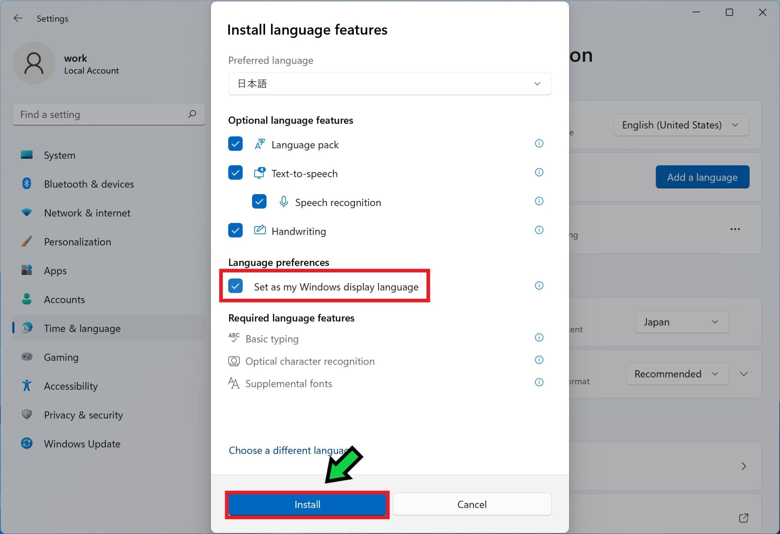Click the Speech recognition microphone icon
The image size is (780, 534).
(283, 202)
